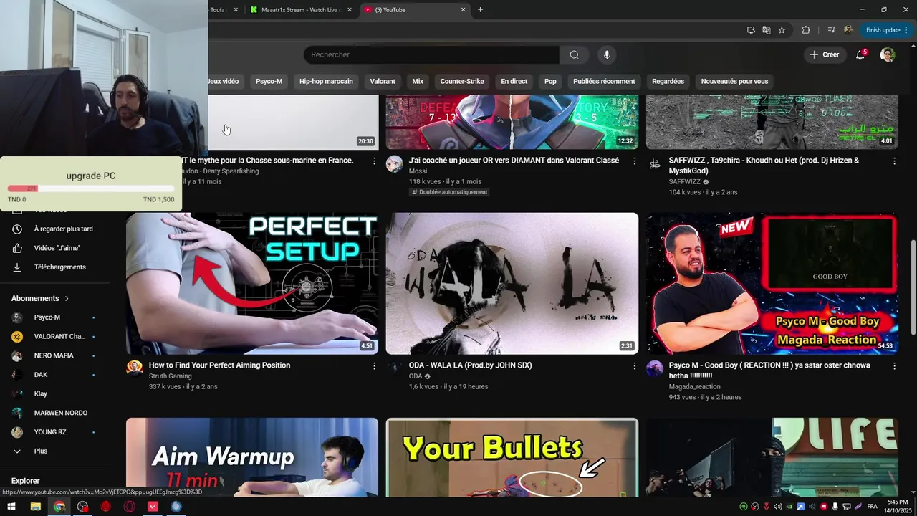Open options menu for WALA LA video
This screenshot has width=917, height=516.
[x=634, y=365]
